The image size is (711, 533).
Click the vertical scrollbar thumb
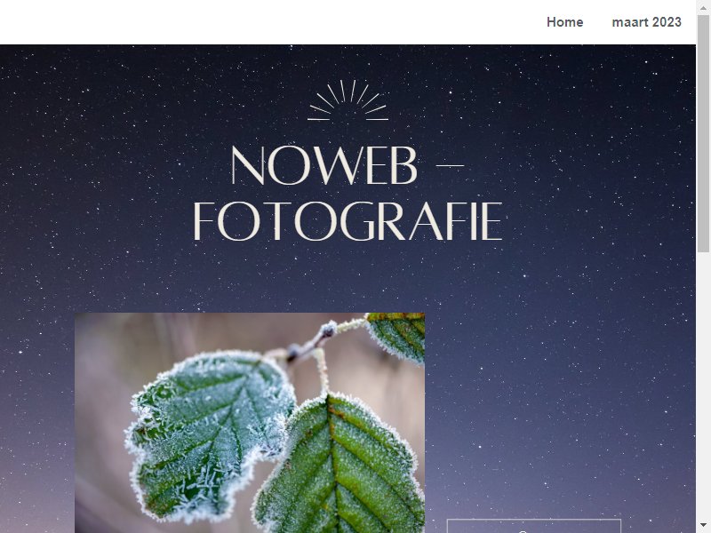[x=703, y=132]
